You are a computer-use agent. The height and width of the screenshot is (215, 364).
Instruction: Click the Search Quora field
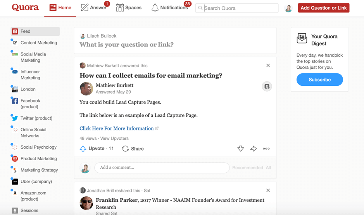click(x=237, y=8)
